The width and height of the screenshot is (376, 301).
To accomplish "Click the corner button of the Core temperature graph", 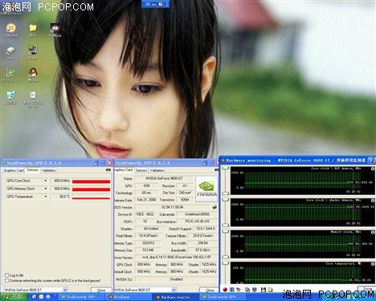I will tap(373, 264).
